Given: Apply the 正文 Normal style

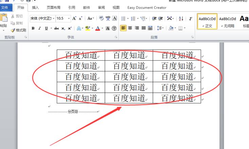Looking at the screenshot, I should pyautogui.click(x=207, y=22).
